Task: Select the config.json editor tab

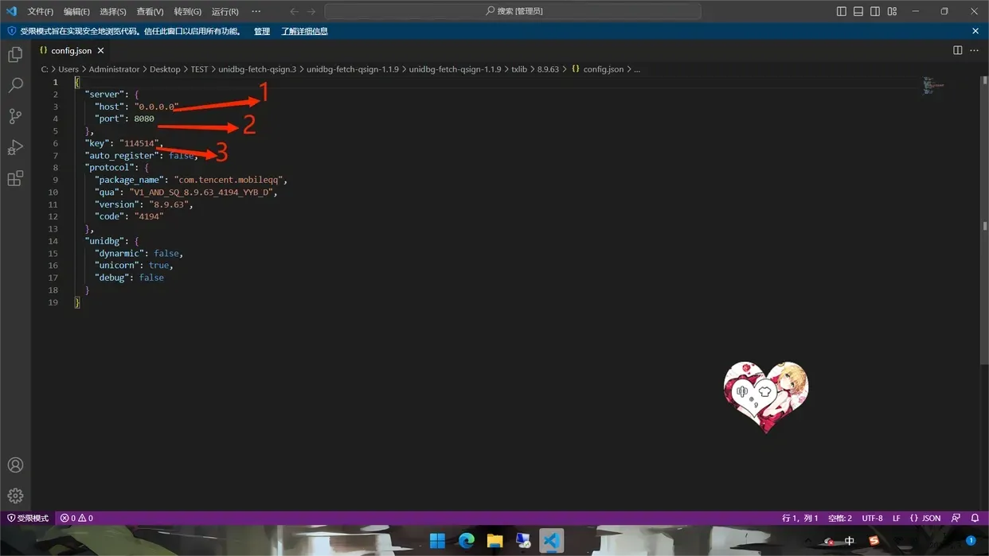Action: (x=70, y=50)
